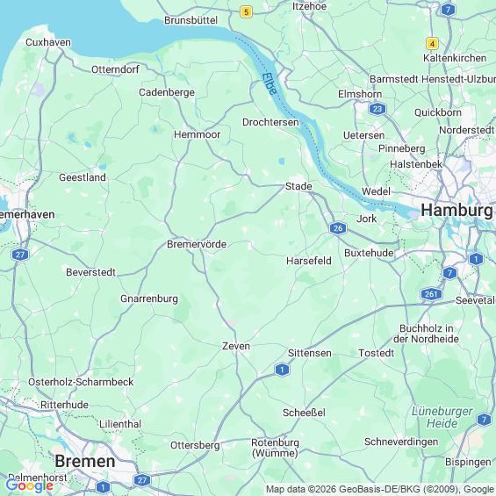Image resolution: width=496 pixels, height=496 pixels.
Task: Click the Cuxhaven town label
Action: (x=48, y=42)
